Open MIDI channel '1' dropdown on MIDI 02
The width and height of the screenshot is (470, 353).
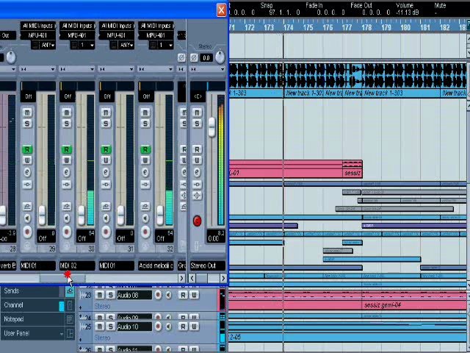click(87, 46)
